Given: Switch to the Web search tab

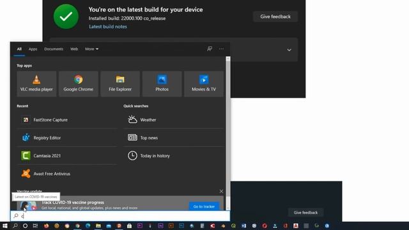Looking at the screenshot, I should (x=74, y=49).
